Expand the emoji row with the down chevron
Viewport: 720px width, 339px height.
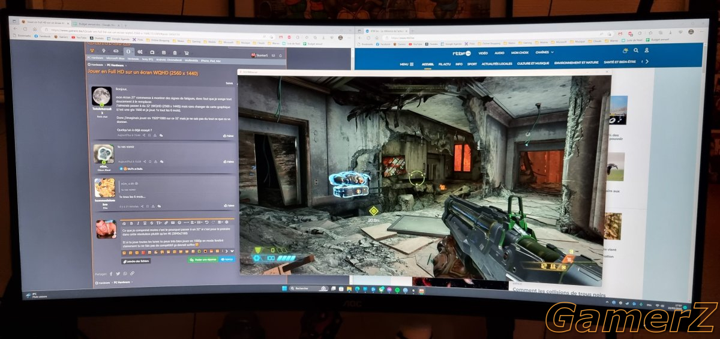232,251
